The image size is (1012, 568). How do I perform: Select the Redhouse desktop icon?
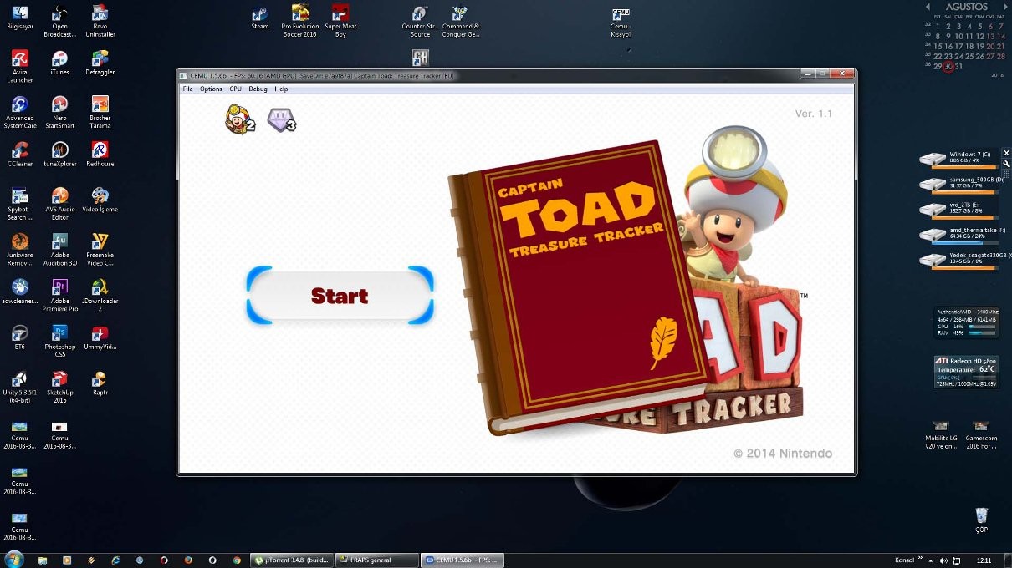point(100,155)
